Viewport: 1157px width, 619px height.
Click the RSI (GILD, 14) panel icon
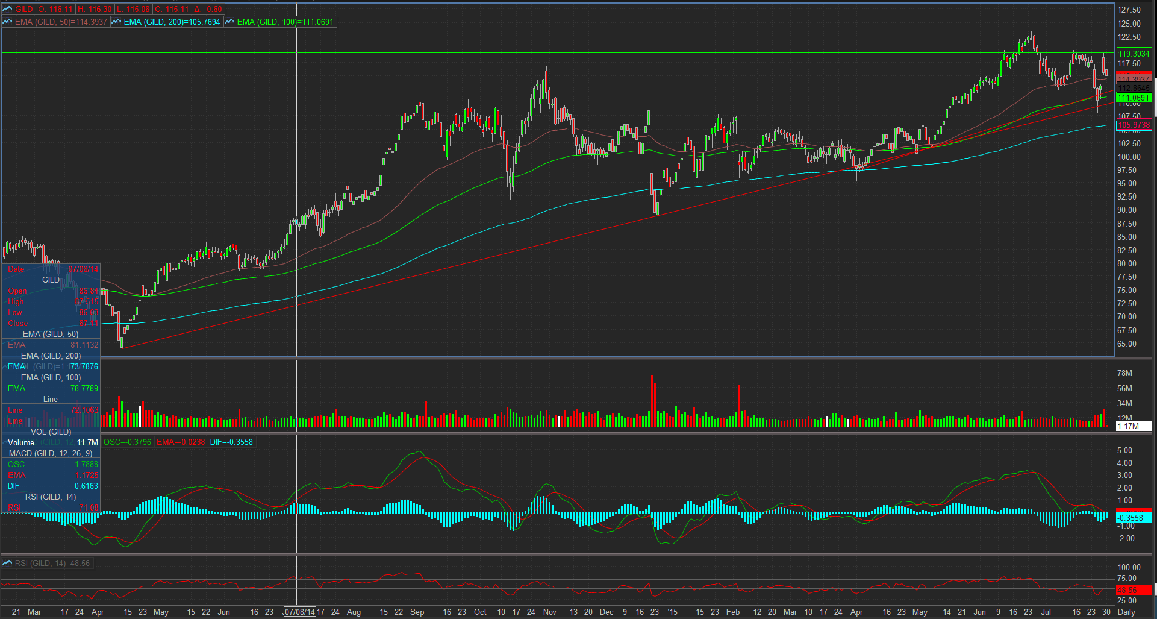[x=7, y=563]
